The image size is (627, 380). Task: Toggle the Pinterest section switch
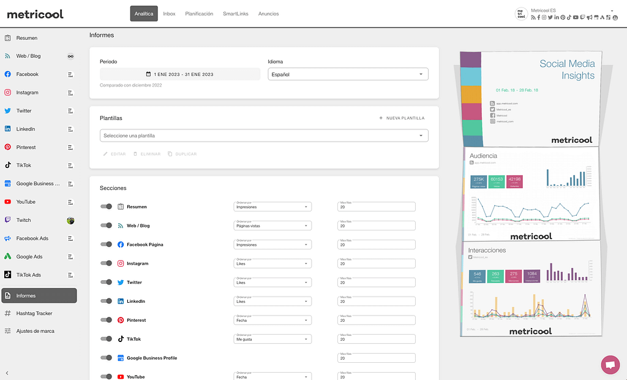click(107, 320)
